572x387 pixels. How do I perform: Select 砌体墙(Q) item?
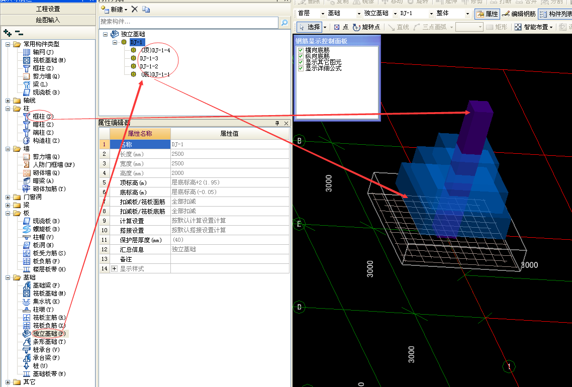(41, 172)
